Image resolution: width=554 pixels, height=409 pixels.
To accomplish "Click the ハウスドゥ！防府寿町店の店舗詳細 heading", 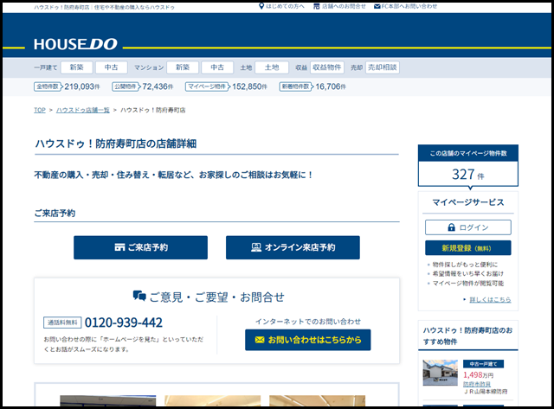I will tap(115, 144).
